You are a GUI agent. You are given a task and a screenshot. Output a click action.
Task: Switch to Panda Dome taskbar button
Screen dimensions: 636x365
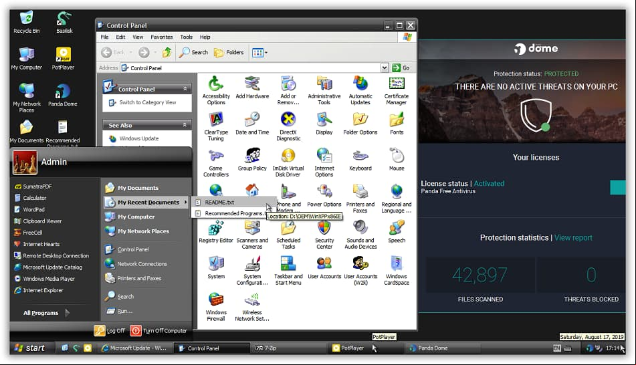[442, 348]
